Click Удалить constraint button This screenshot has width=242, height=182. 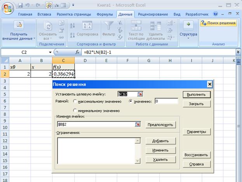(160, 159)
